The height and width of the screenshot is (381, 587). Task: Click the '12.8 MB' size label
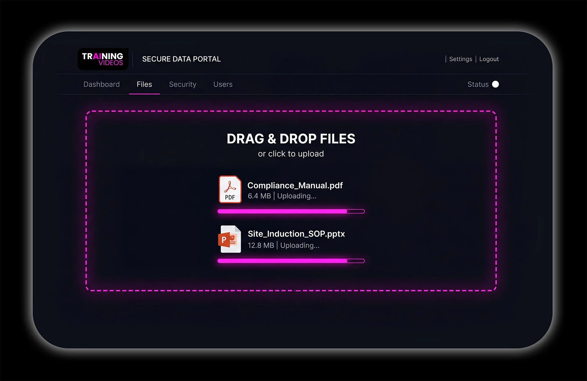pyautogui.click(x=261, y=245)
